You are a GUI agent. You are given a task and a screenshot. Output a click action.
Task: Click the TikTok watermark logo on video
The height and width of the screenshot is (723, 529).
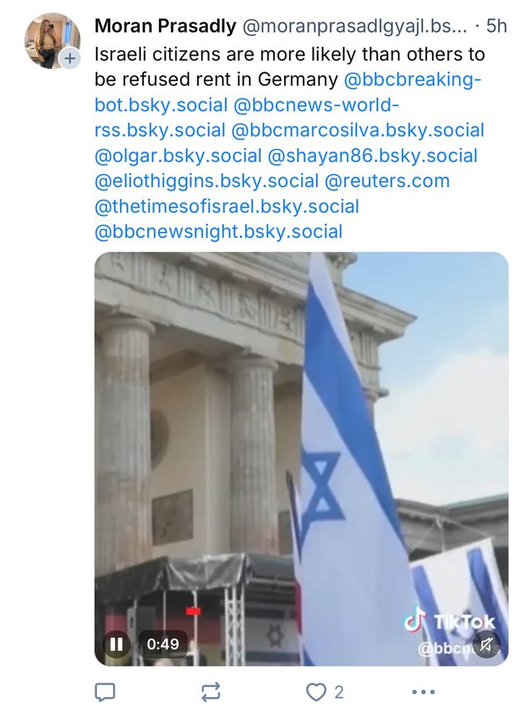coord(450,620)
